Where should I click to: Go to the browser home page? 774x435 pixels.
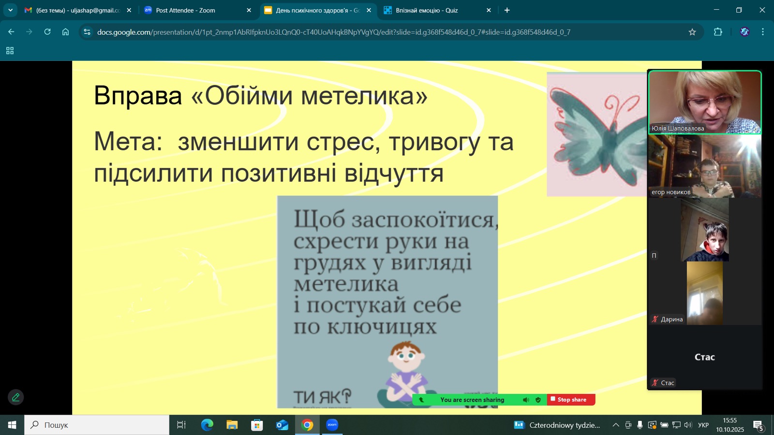pos(66,32)
